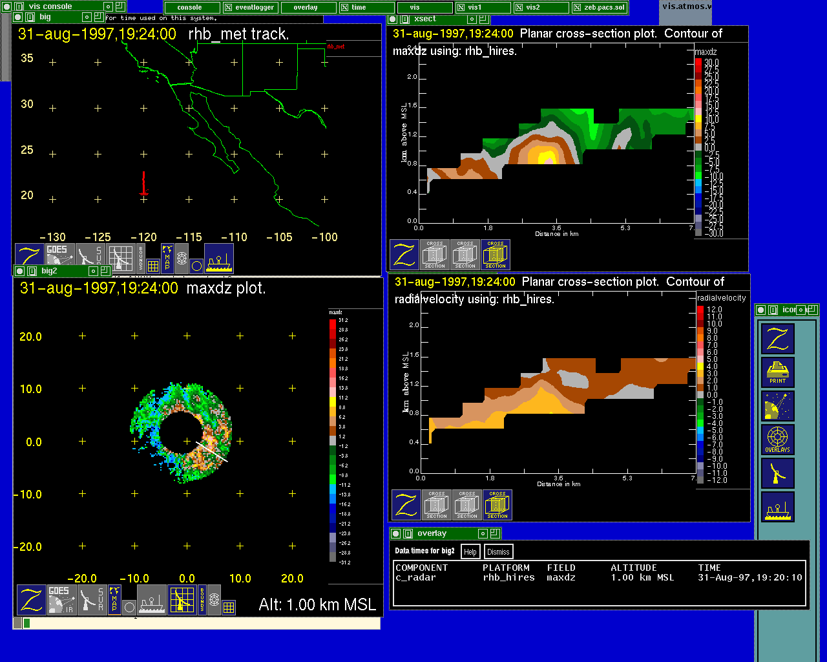Select the zeb.pacs.sol item in top bar
Screen dimensions: 827x662
599,8
